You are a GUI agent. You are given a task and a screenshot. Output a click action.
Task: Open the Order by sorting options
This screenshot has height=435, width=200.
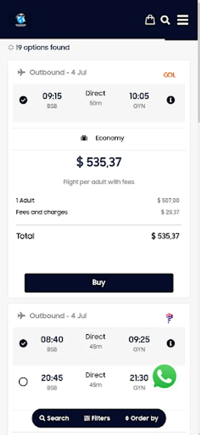click(142, 418)
